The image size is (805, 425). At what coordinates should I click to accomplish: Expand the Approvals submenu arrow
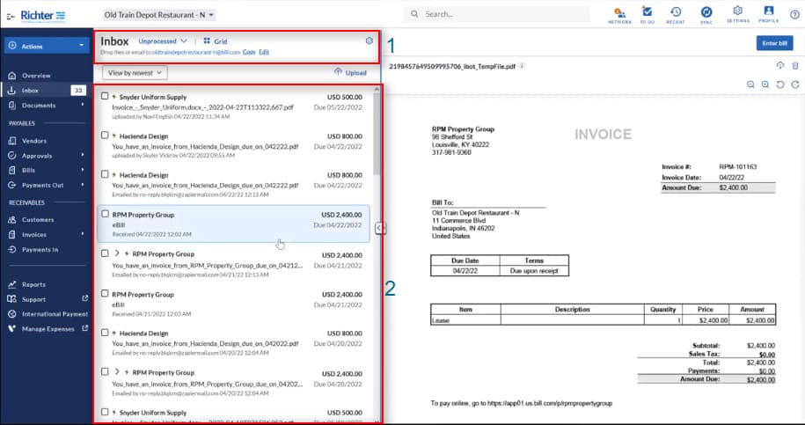[x=83, y=155]
